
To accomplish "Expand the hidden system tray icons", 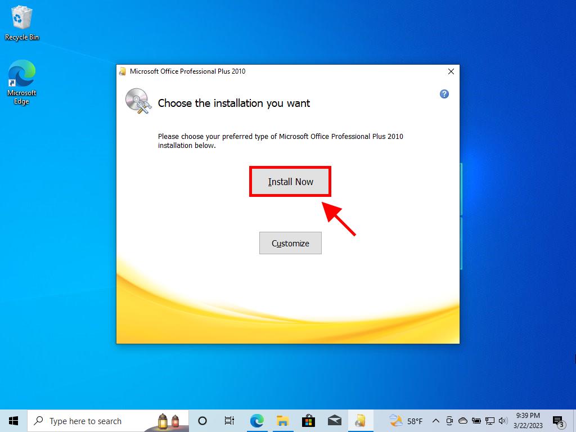I will [435, 421].
